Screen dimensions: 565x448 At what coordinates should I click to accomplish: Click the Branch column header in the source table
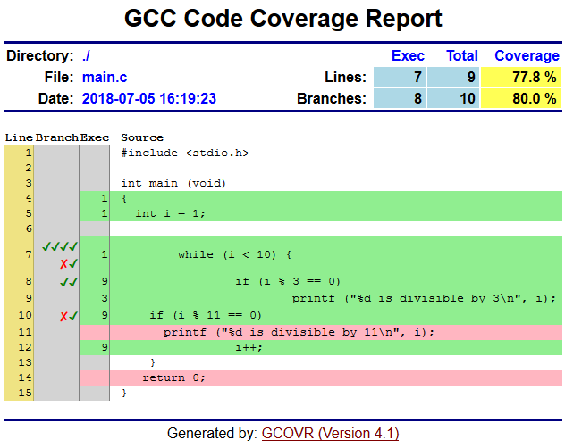pyautogui.click(x=56, y=137)
